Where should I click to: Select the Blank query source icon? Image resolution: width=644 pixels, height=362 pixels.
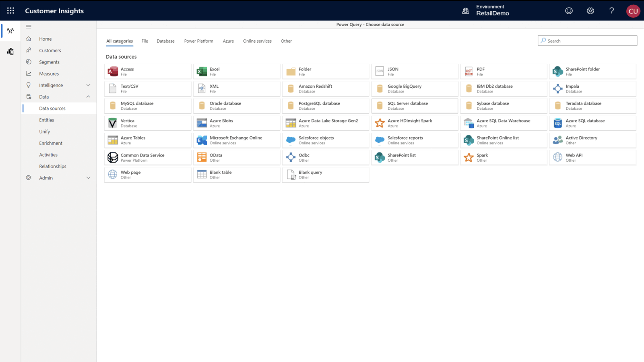point(291,175)
